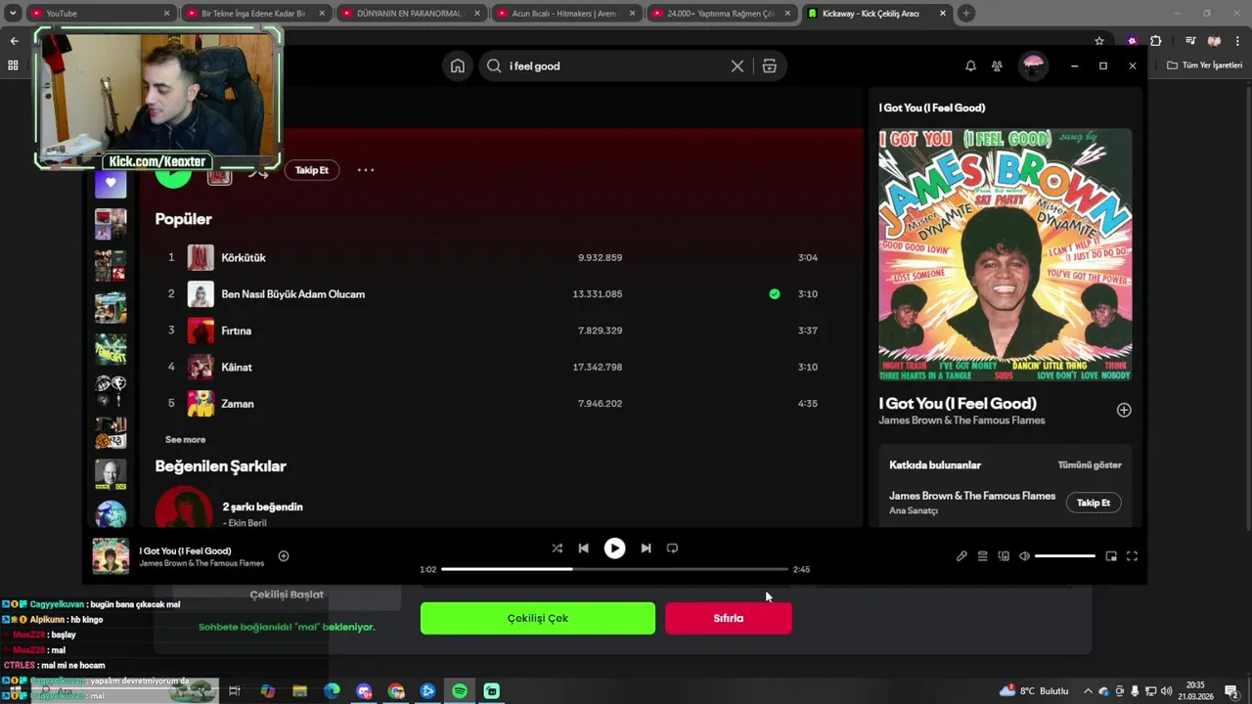Seek in the song progress bar
This screenshot has width=1252, height=704.
tap(614, 569)
